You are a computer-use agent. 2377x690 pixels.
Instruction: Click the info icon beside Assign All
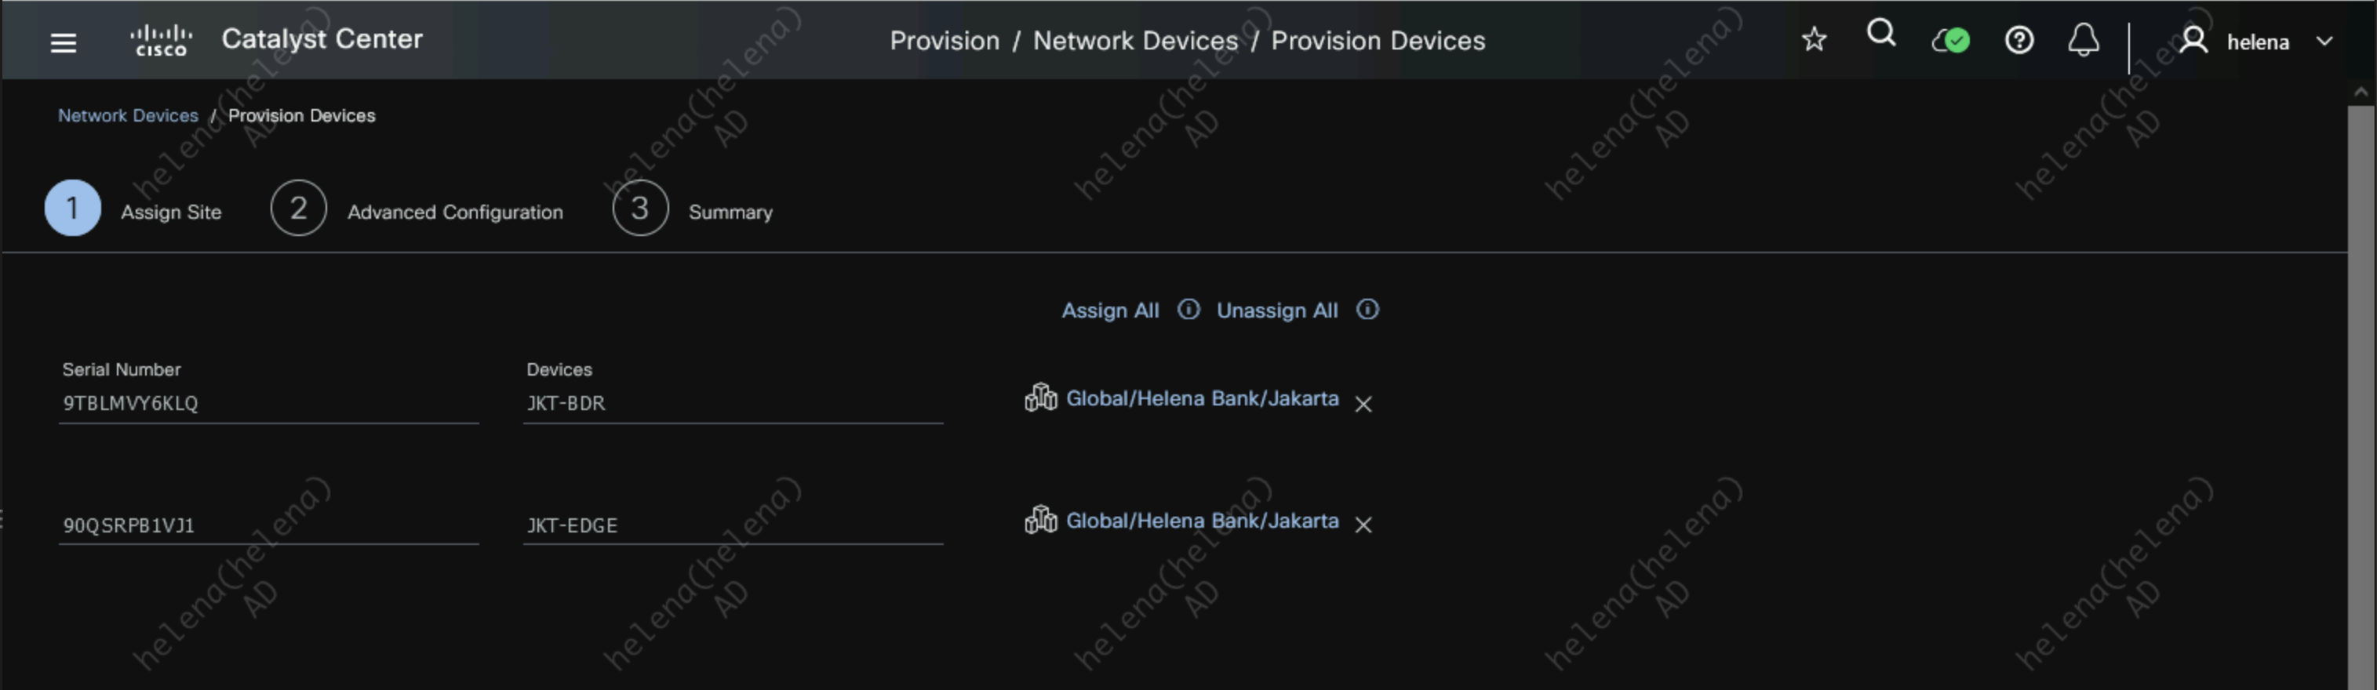1188,310
